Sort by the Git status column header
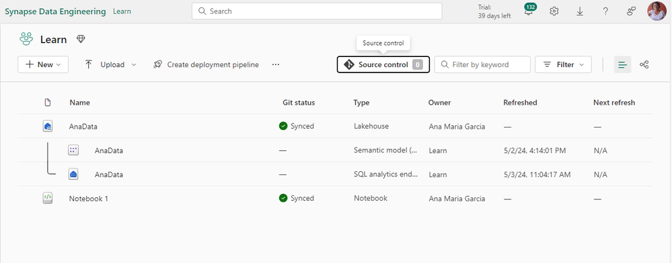Image resolution: width=672 pixels, height=263 pixels. coord(299,103)
